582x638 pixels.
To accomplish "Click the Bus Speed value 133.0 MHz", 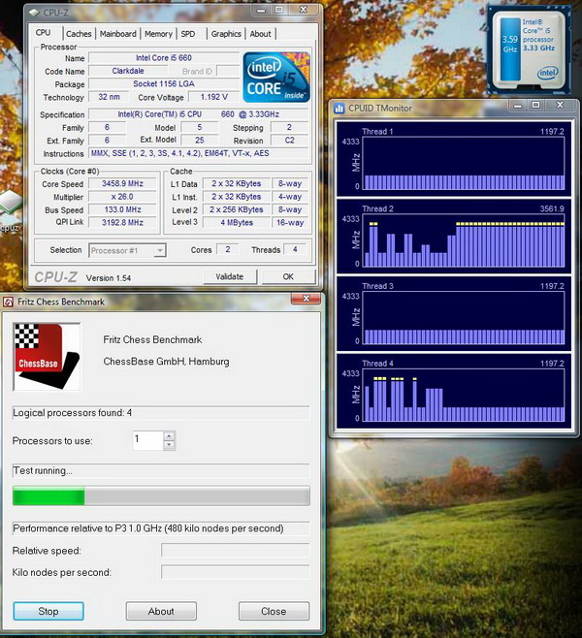I will pos(122,209).
